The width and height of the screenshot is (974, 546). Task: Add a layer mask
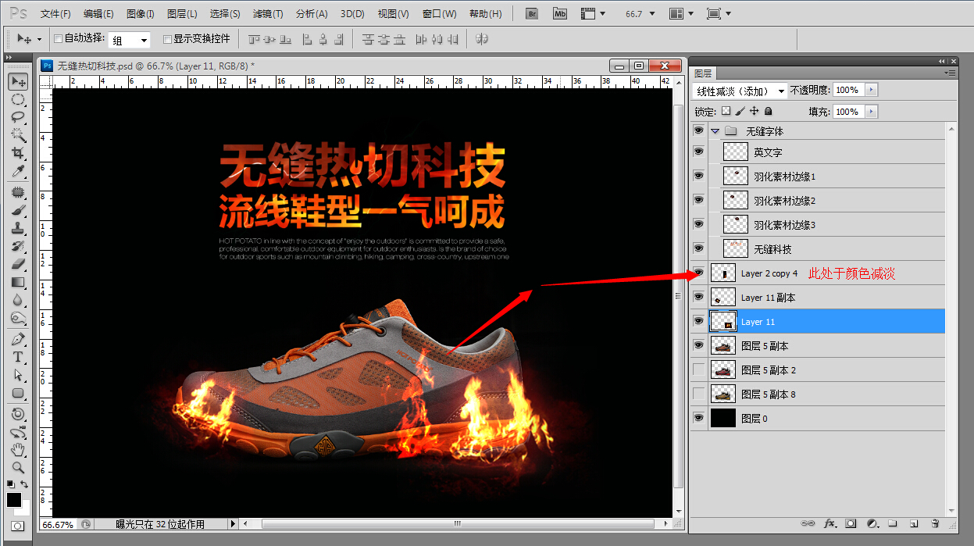click(851, 523)
